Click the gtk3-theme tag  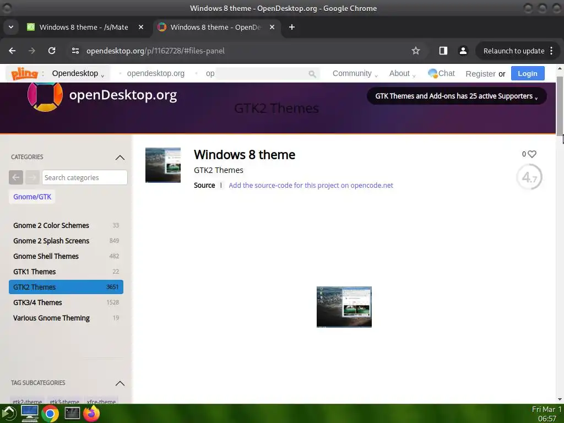(x=64, y=402)
